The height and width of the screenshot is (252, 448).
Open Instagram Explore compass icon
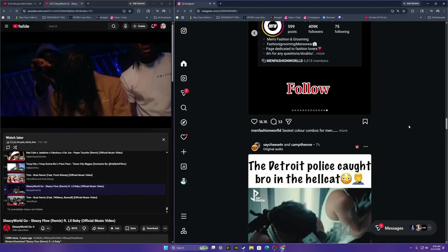[184, 122]
